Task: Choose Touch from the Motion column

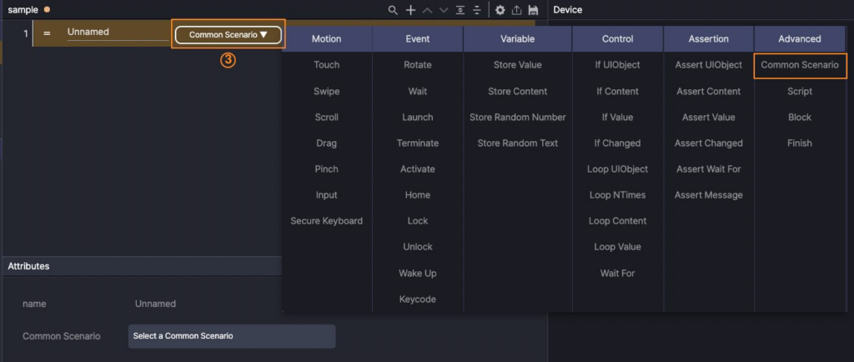Action: pyautogui.click(x=326, y=65)
